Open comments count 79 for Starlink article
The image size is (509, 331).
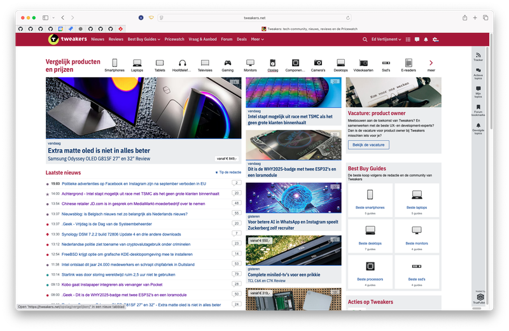(x=237, y=274)
